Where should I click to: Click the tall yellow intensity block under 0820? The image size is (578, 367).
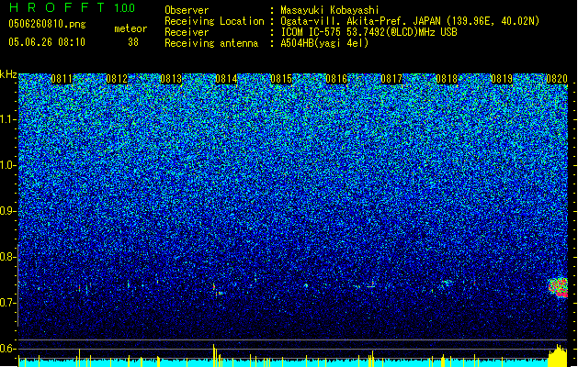558,356
